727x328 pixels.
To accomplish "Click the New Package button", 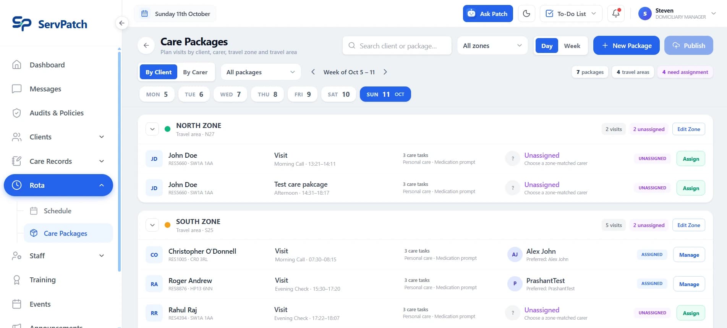I will (x=627, y=46).
